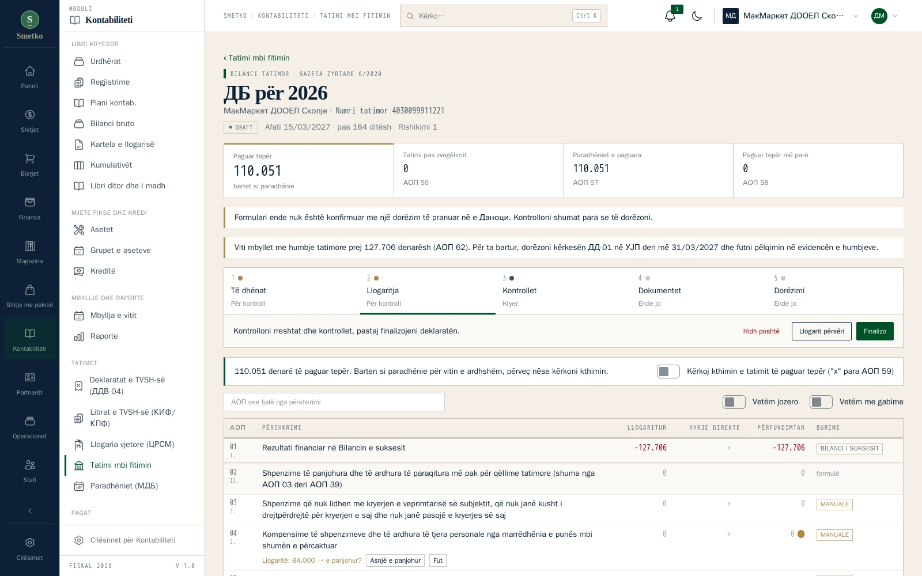Expand company selector МакМаркет ДООЕЛ
922x576 pixels.
pyautogui.click(x=791, y=16)
